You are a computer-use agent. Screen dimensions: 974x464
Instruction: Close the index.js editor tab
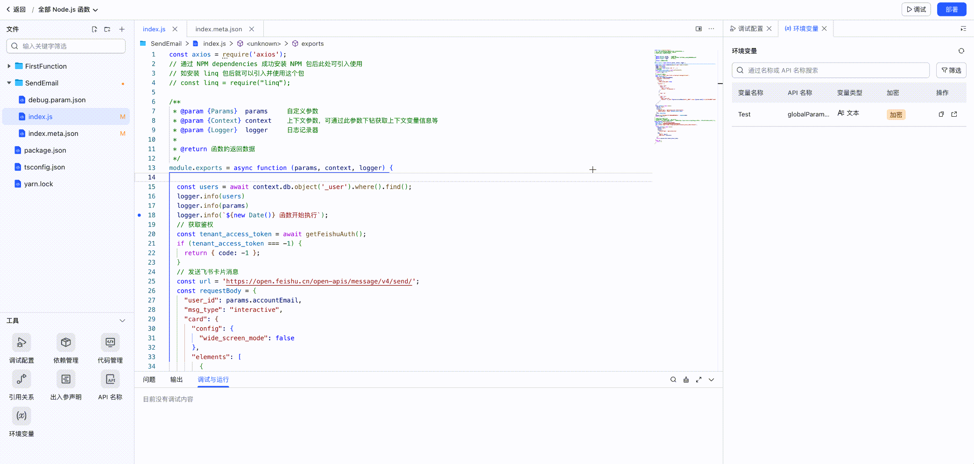[175, 29]
